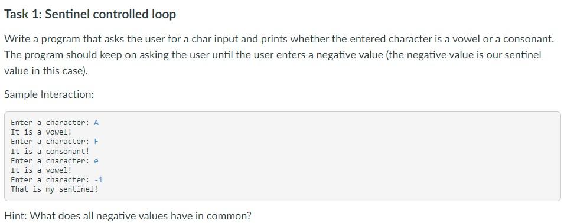The image size is (564, 223).
Task: Click the 'Sample Interaction:' label
Action: pos(49,94)
